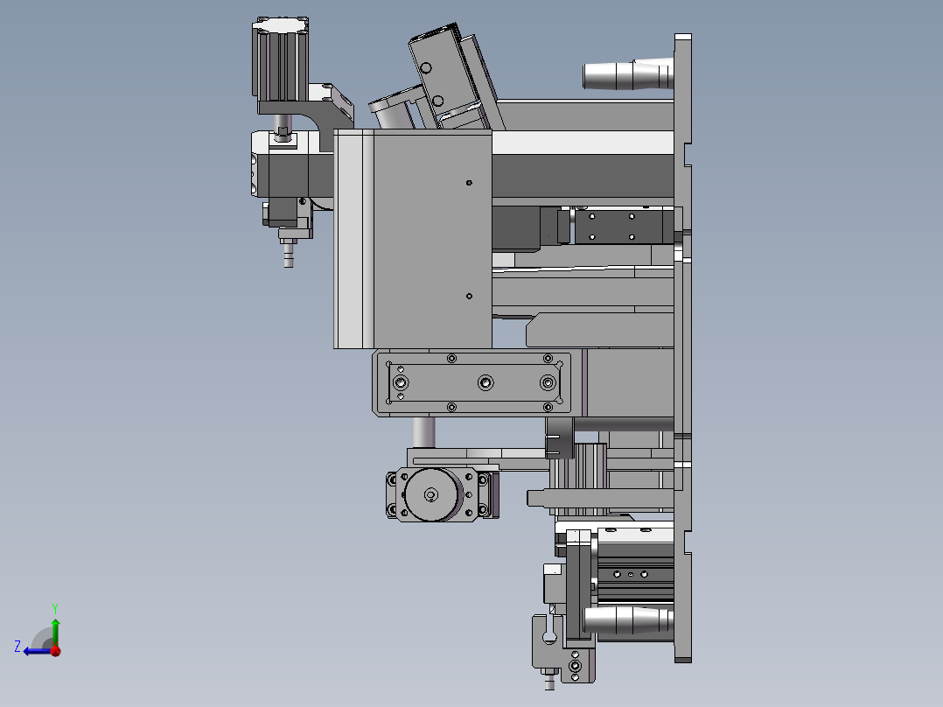Select the rightmost large screw on the rectangular plate

(548, 382)
